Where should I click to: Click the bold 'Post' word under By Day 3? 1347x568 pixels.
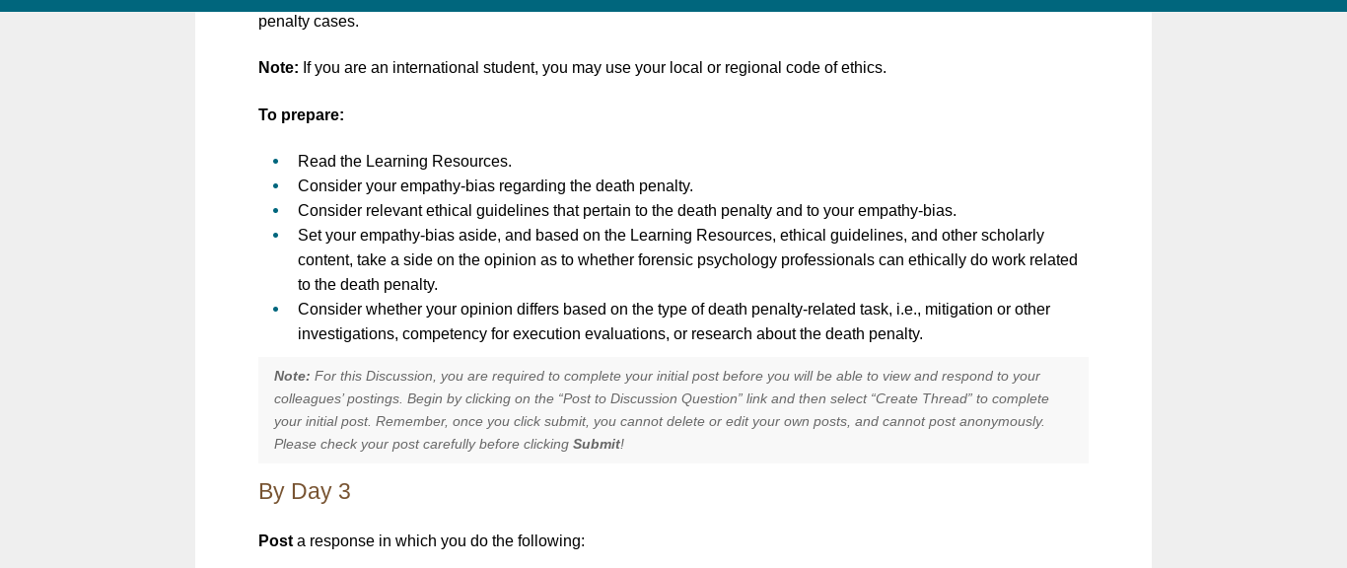coord(275,541)
